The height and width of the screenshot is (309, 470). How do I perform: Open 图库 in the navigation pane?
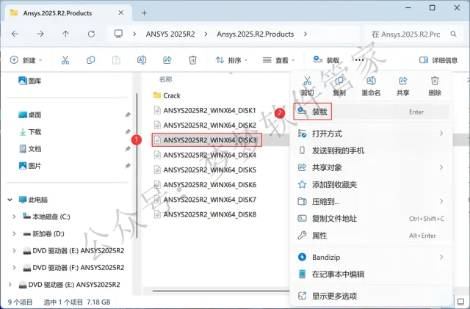29,81
